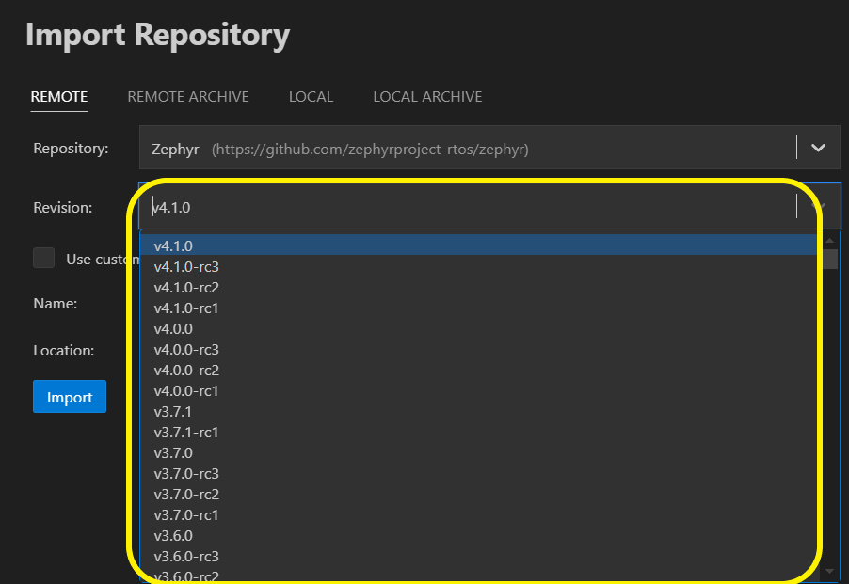Enable the Use custom checkbox

pos(43,257)
